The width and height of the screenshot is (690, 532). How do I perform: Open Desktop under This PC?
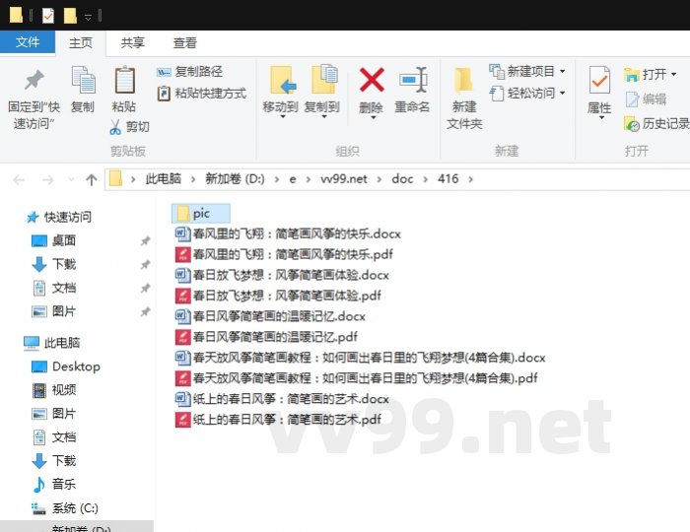pyautogui.click(x=66, y=366)
